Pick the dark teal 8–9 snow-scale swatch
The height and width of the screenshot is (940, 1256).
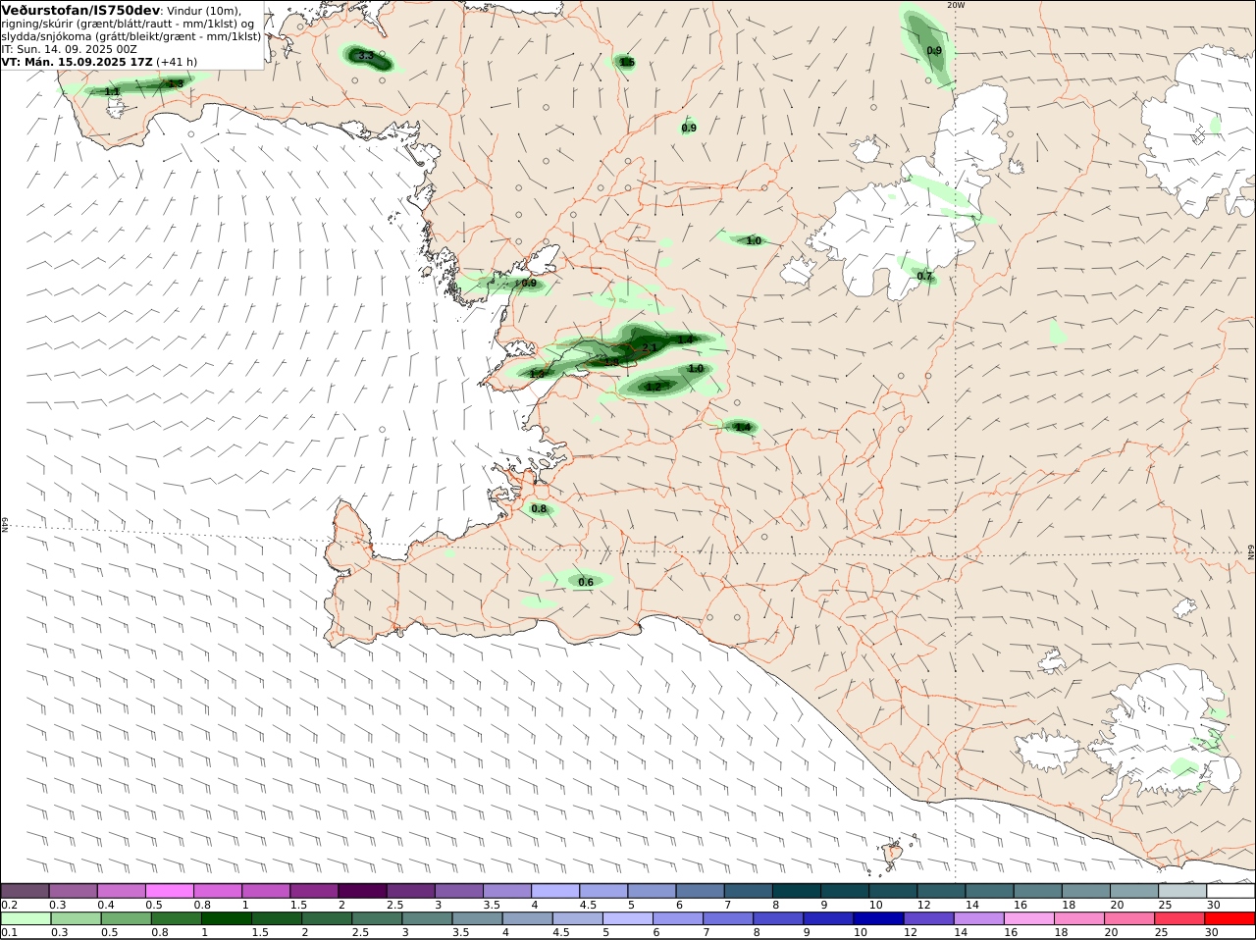[x=797, y=890]
